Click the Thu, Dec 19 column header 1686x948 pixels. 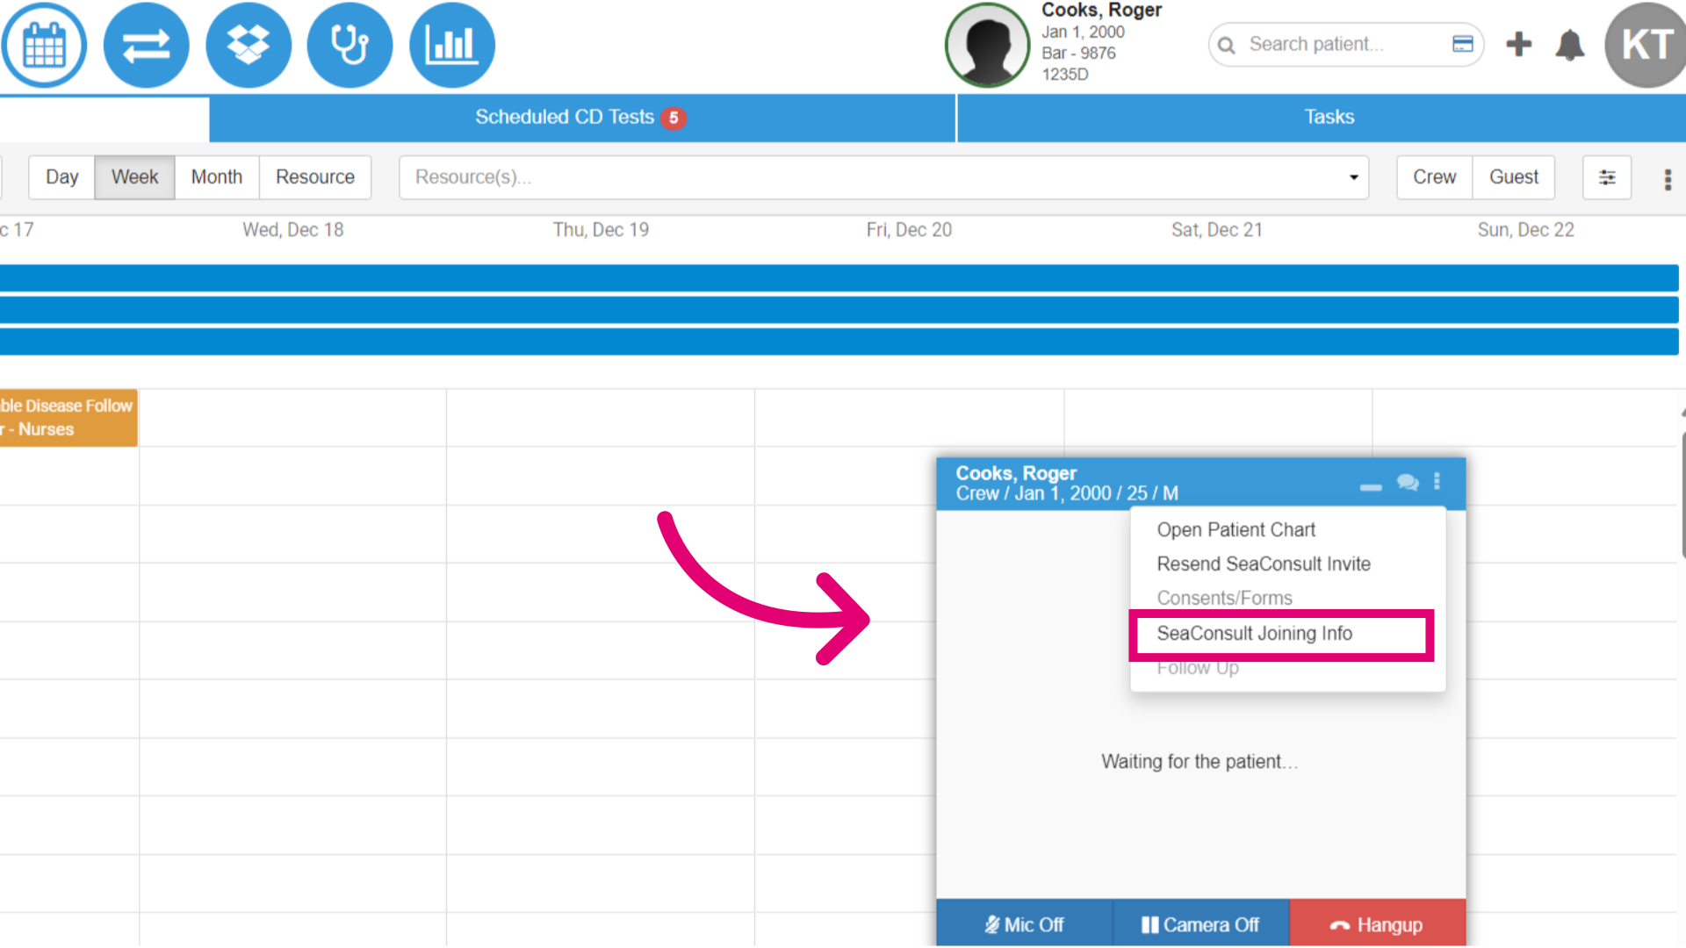click(x=601, y=230)
